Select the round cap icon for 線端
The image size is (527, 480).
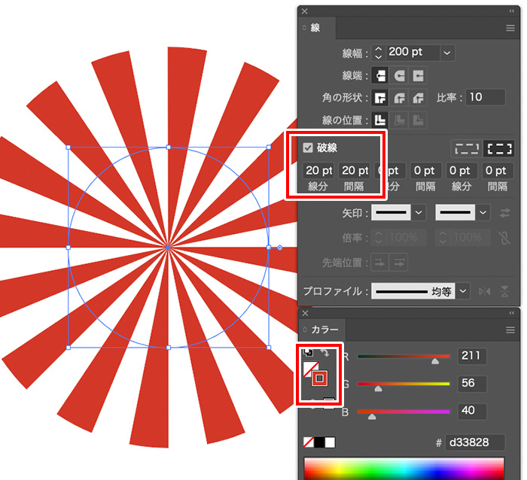point(399,75)
